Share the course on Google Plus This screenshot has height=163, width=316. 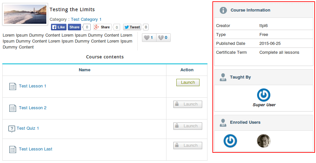(x=102, y=27)
